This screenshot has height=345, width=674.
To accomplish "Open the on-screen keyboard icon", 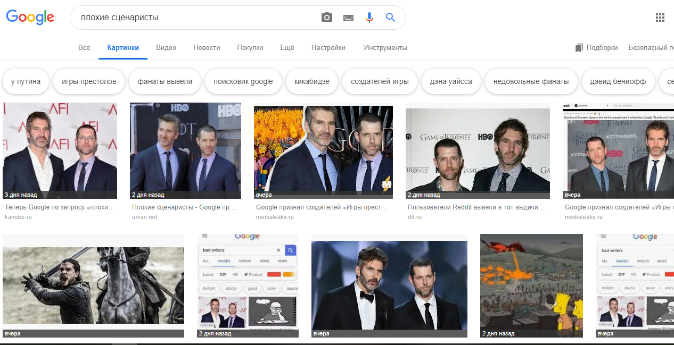I will pyautogui.click(x=348, y=18).
